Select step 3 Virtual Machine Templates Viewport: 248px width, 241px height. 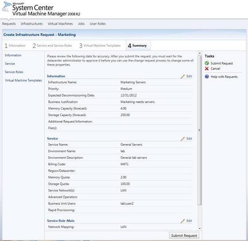[100, 45]
